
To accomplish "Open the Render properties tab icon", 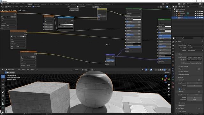I will click(173, 46).
